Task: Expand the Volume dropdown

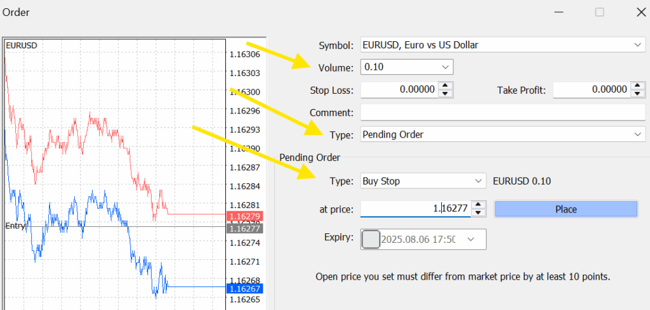Action: click(445, 67)
